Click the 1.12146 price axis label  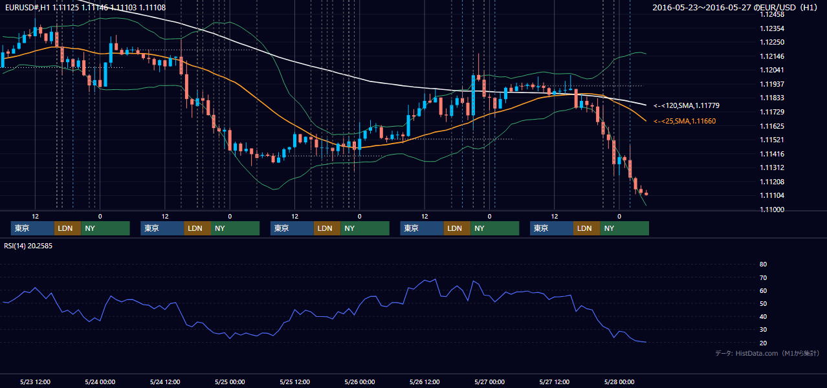[x=772, y=56]
